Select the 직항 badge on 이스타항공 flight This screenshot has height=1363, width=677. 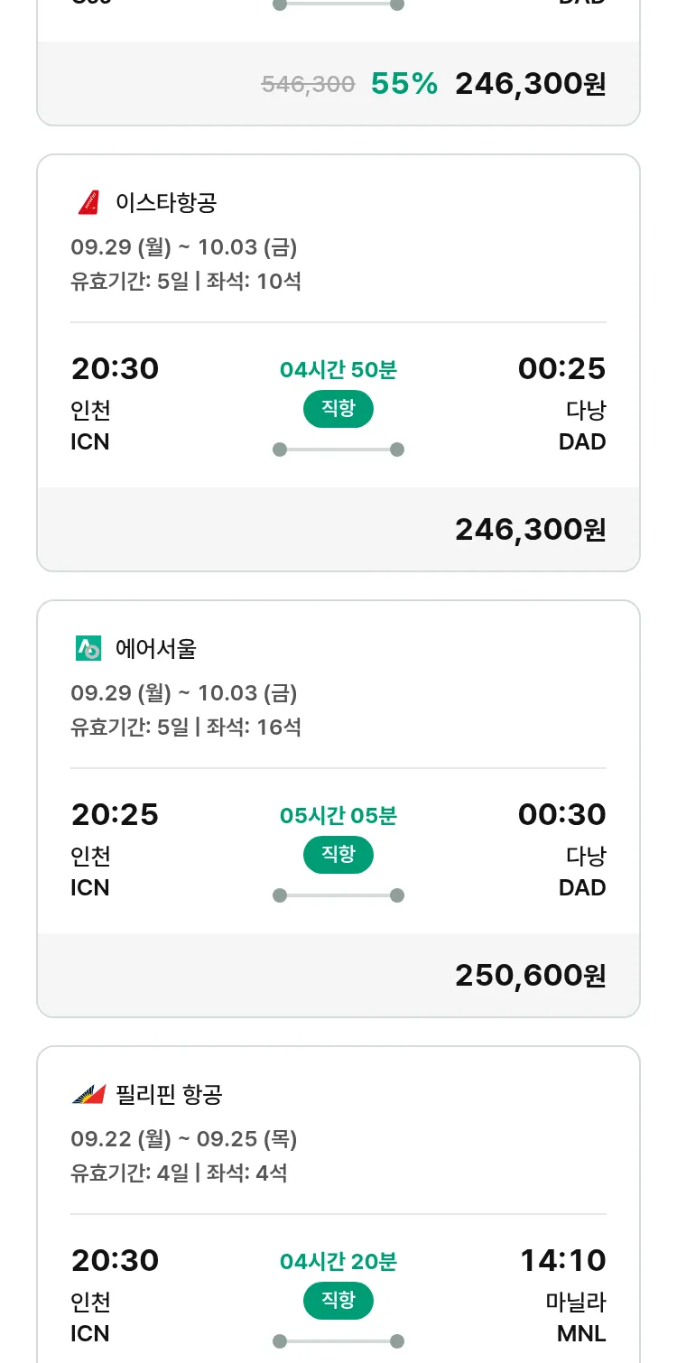click(x=338, y=409)
